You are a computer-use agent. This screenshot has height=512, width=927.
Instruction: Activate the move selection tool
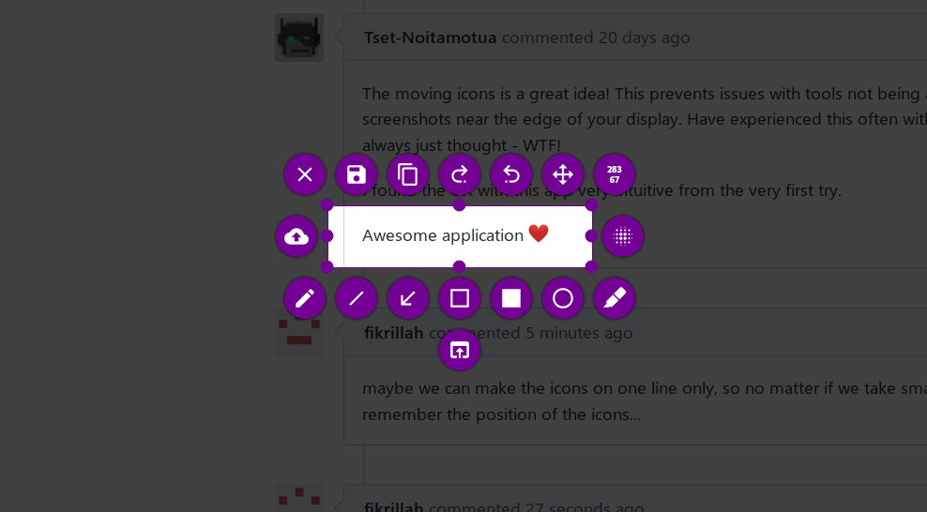coord(562,174)
